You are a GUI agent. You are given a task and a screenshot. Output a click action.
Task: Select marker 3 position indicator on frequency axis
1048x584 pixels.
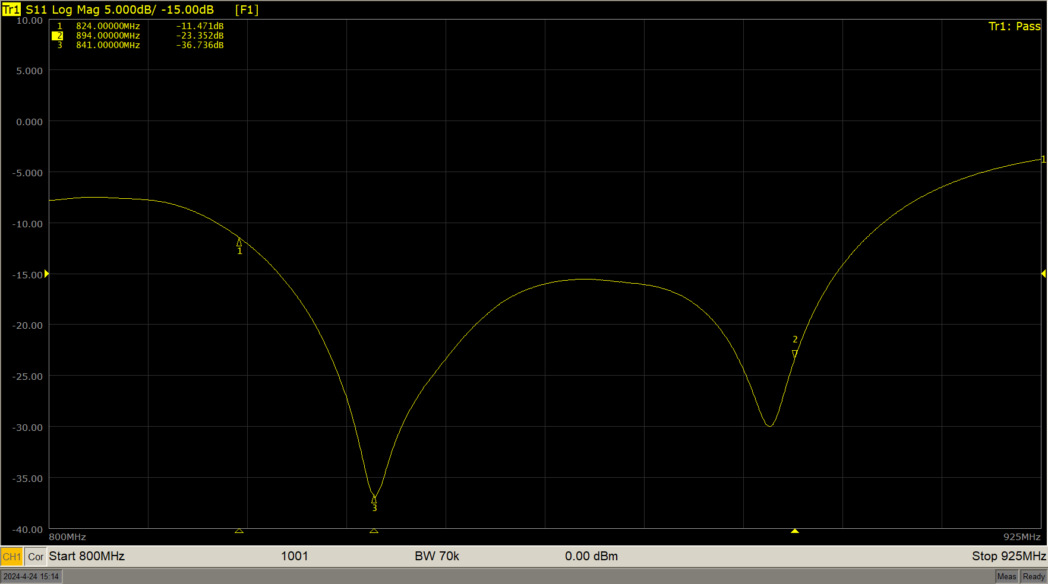tap(374, 531)
